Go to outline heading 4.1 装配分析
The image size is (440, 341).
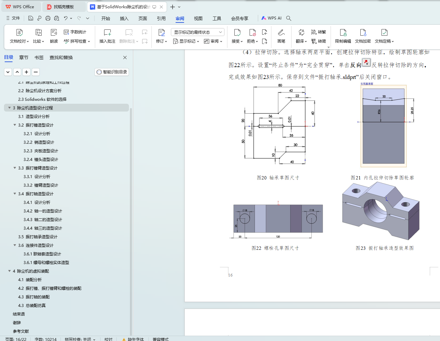30,280
